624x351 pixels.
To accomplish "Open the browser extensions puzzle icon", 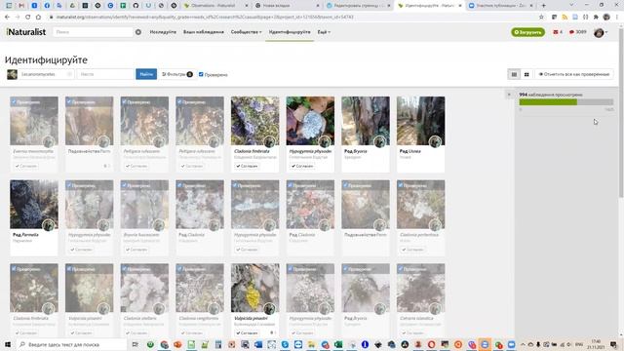I will pyautogui.click(x=596, y=18).
